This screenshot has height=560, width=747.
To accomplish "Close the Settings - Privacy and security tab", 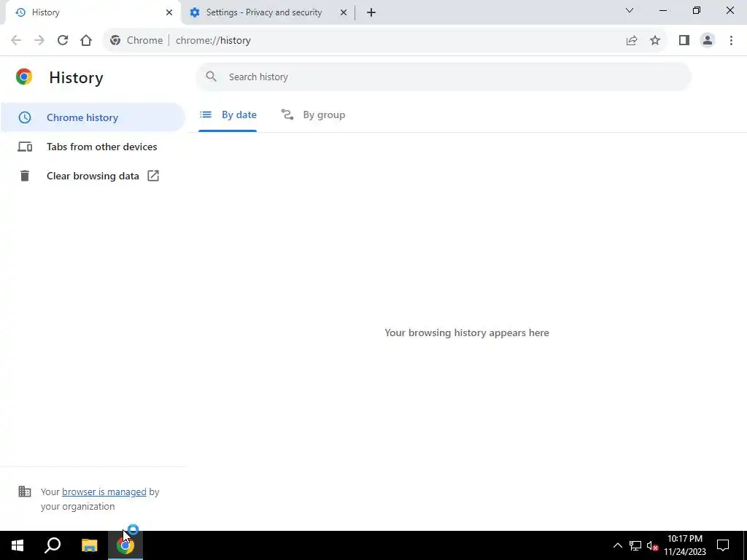I will (344, 12).
